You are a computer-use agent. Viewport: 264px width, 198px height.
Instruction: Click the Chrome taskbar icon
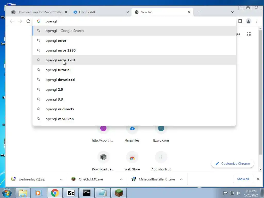pyautogui.click(x=55, y=193)
